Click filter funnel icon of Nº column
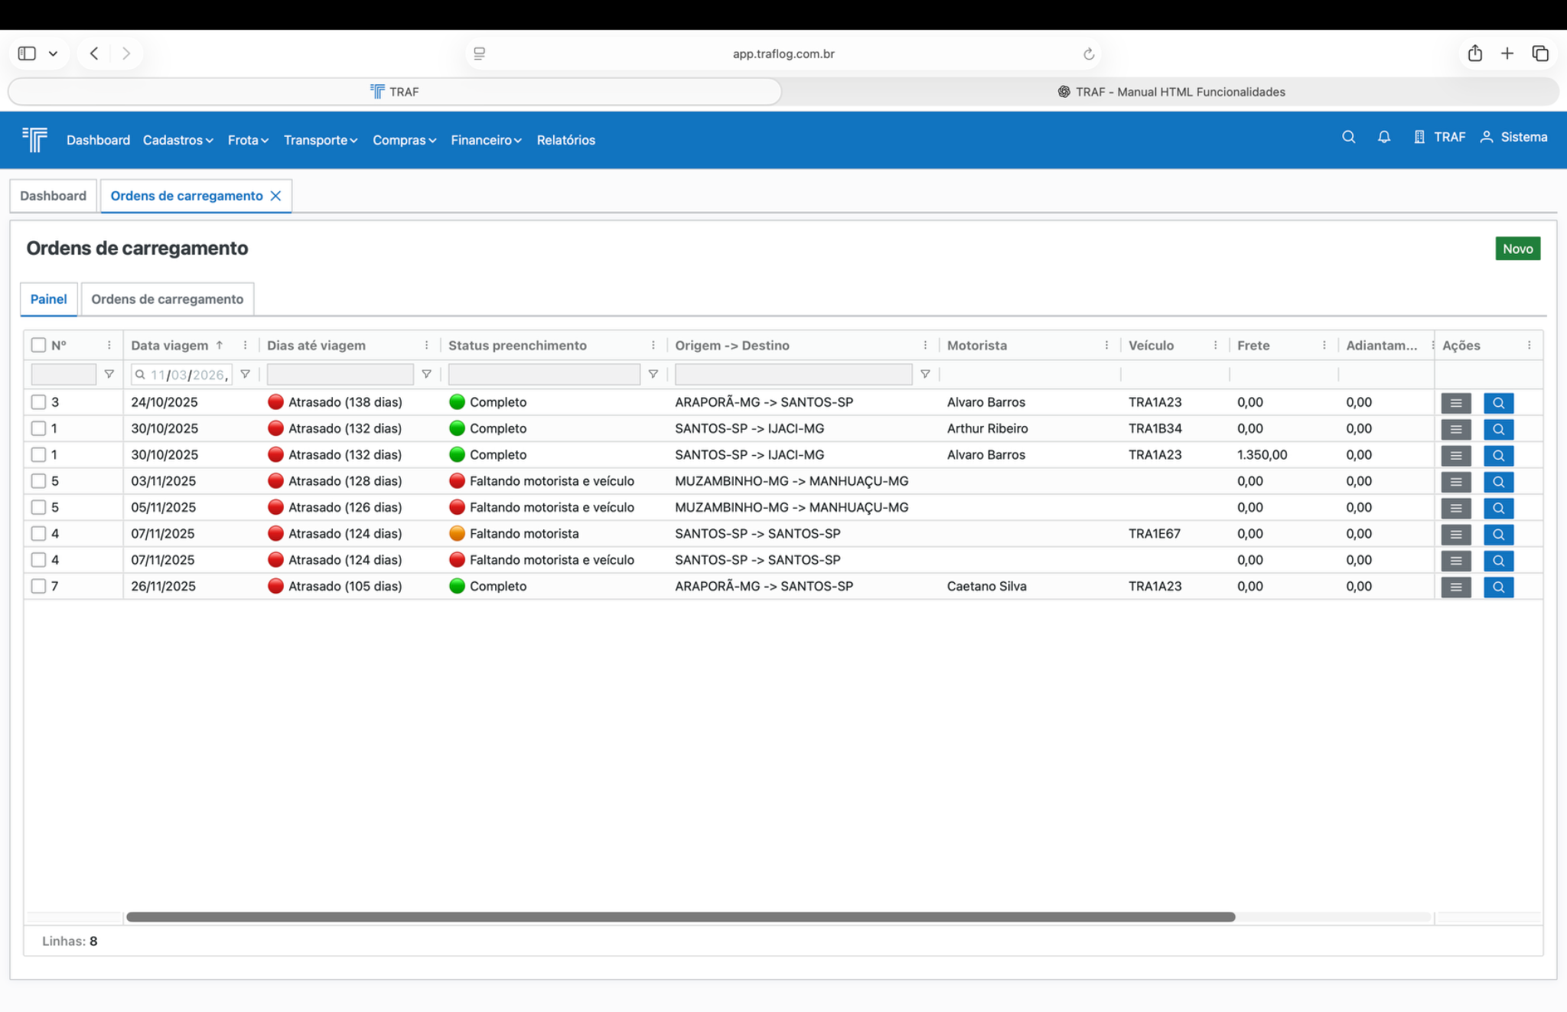 click(x=109, y=374)
